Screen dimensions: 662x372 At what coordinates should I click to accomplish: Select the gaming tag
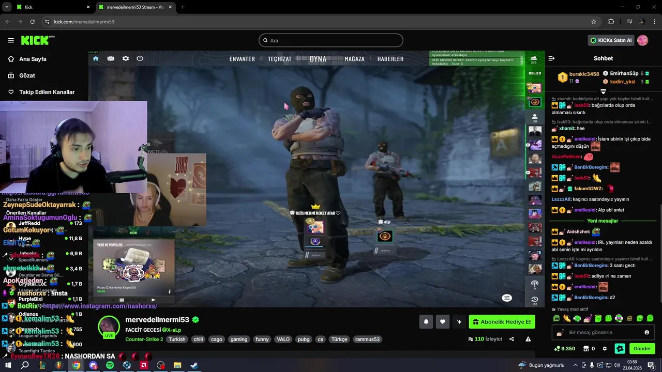pyautogui.click(x=239, y=339)
